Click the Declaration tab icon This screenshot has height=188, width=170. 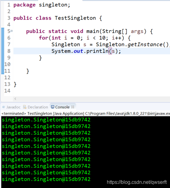(25, 107)
